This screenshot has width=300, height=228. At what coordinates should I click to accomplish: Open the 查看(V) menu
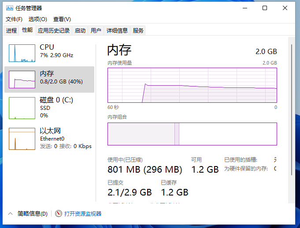[62, 19]
